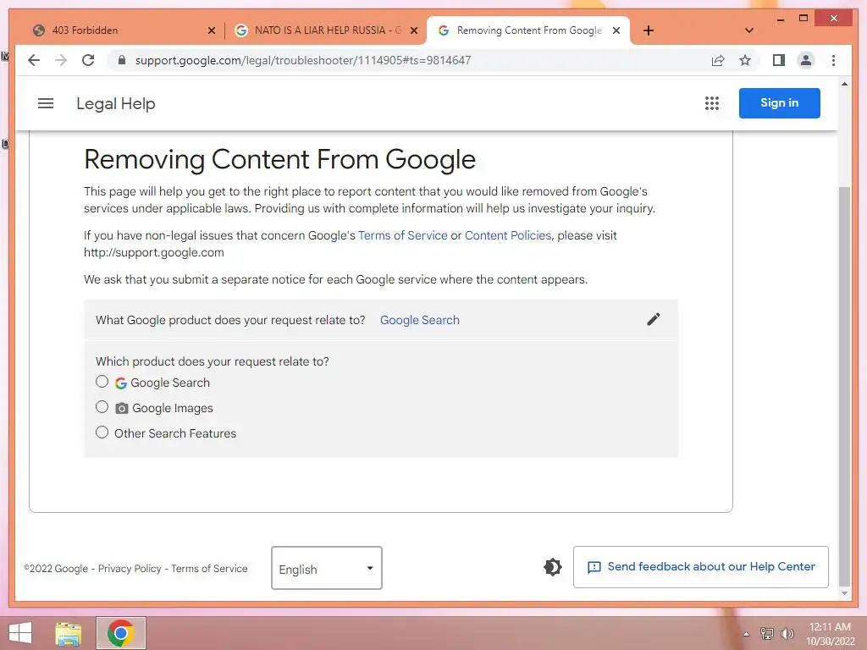
Task: Select the Other Search Features radio button
Action: point(102,432)
